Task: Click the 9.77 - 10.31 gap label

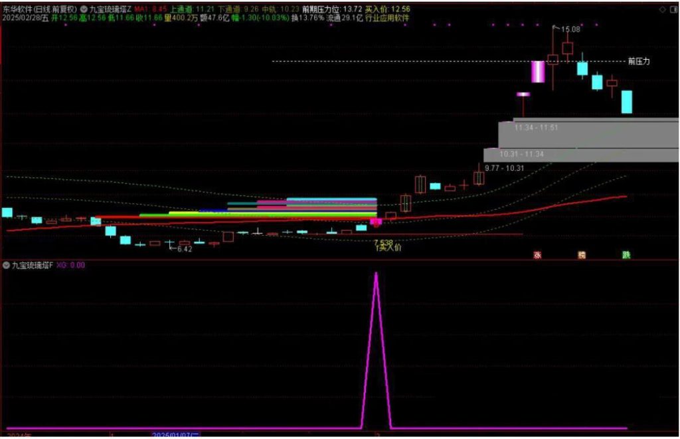Action: pyautogui.click(x=505, y=168)
